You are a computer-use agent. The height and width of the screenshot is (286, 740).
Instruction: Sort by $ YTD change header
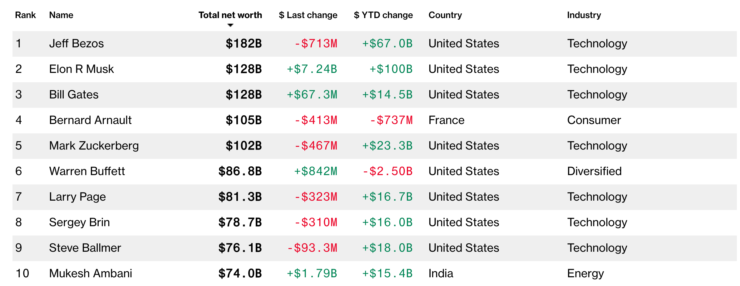383,15
